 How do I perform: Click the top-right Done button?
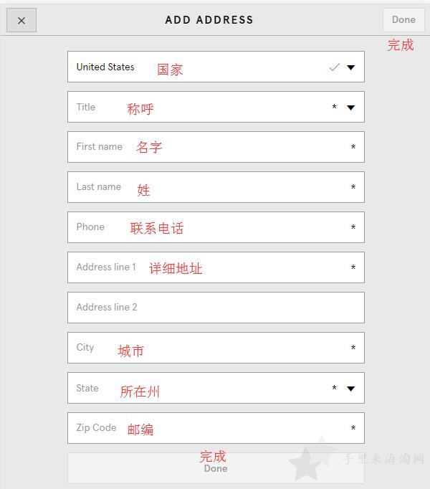pos(403,20)
